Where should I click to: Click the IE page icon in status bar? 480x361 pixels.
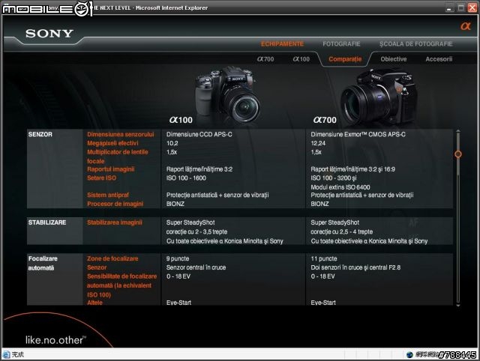coord(6,354)
